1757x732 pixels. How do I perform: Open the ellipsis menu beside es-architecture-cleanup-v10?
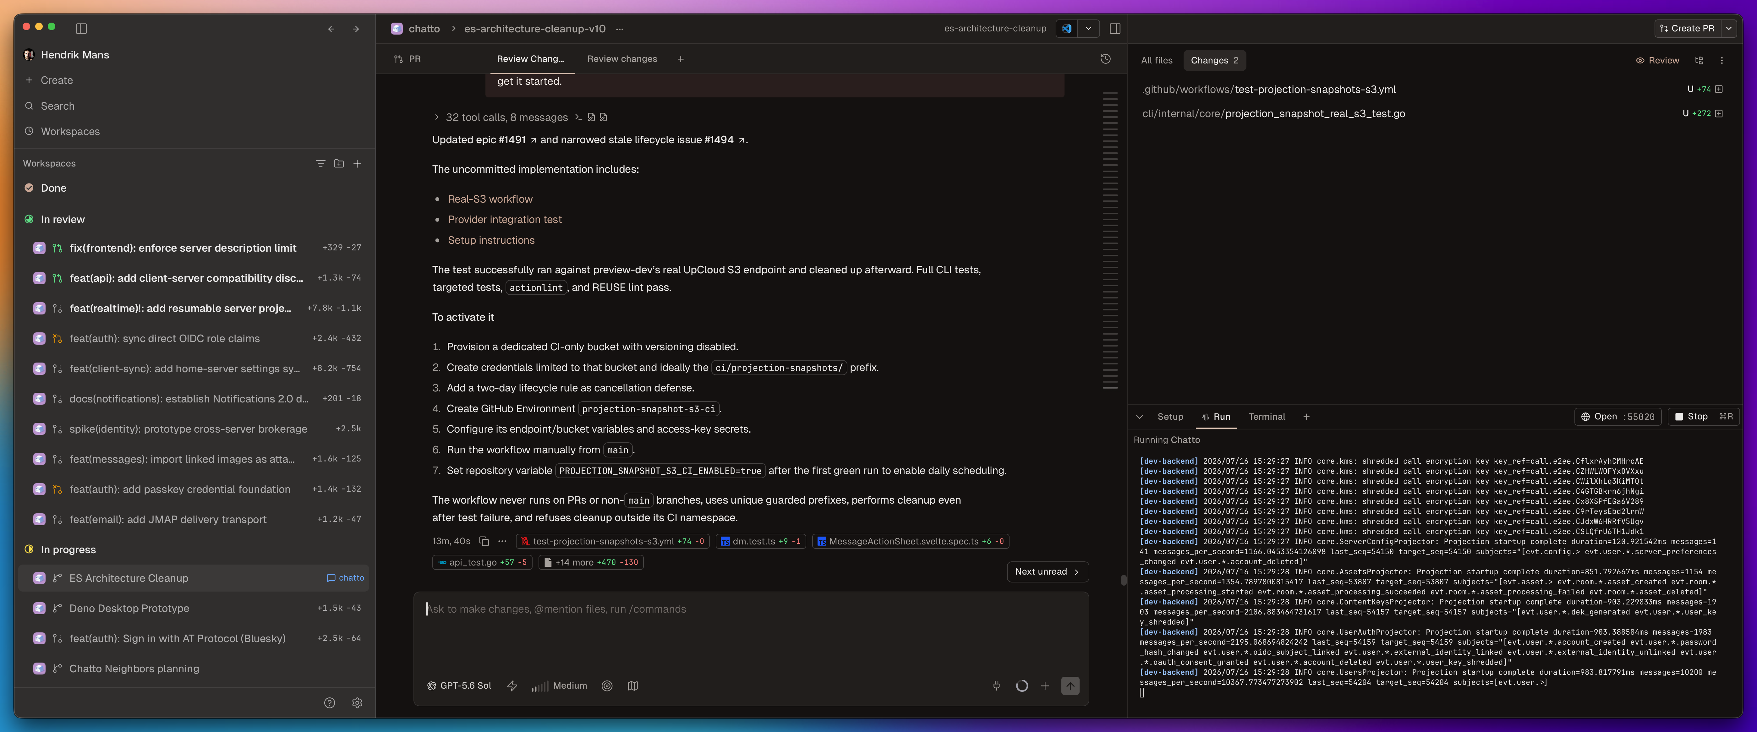(x=620, y=29)
